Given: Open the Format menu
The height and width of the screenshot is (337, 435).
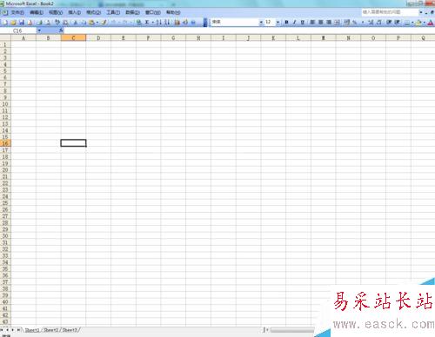Looking at the screenshot, I should coord(93,12).
